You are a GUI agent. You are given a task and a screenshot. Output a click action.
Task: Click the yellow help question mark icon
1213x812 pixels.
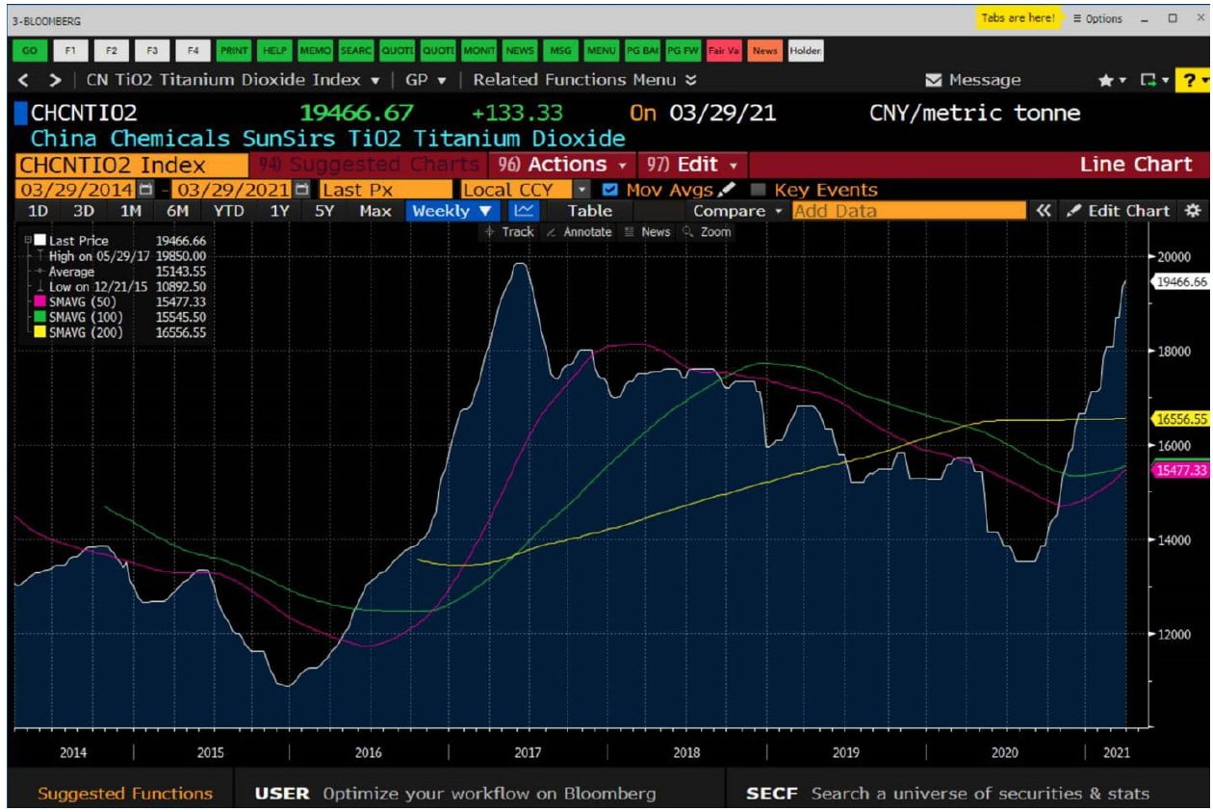(1190, 80)
